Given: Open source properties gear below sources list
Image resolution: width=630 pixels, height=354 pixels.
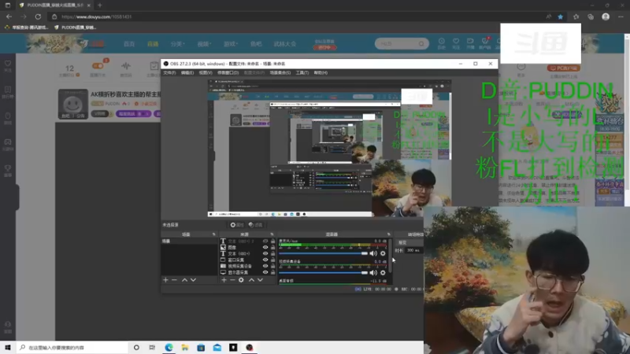Looking at the screenshot, I should coord(241,280).
